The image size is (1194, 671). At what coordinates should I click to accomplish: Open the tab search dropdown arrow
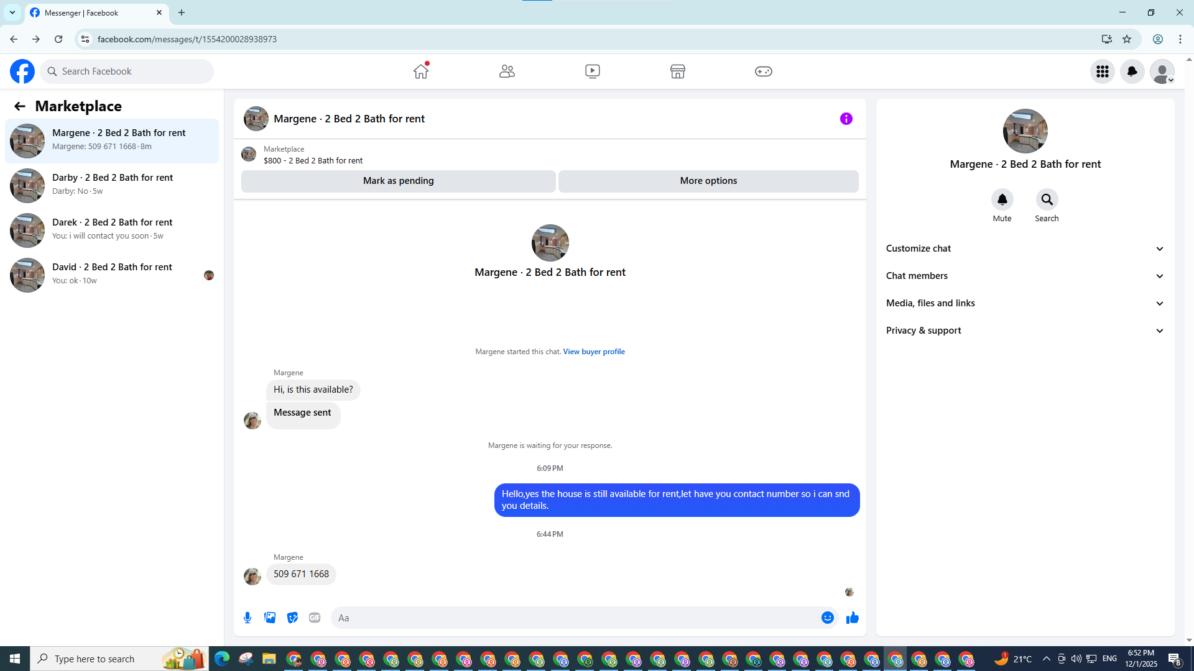(12, 12)
